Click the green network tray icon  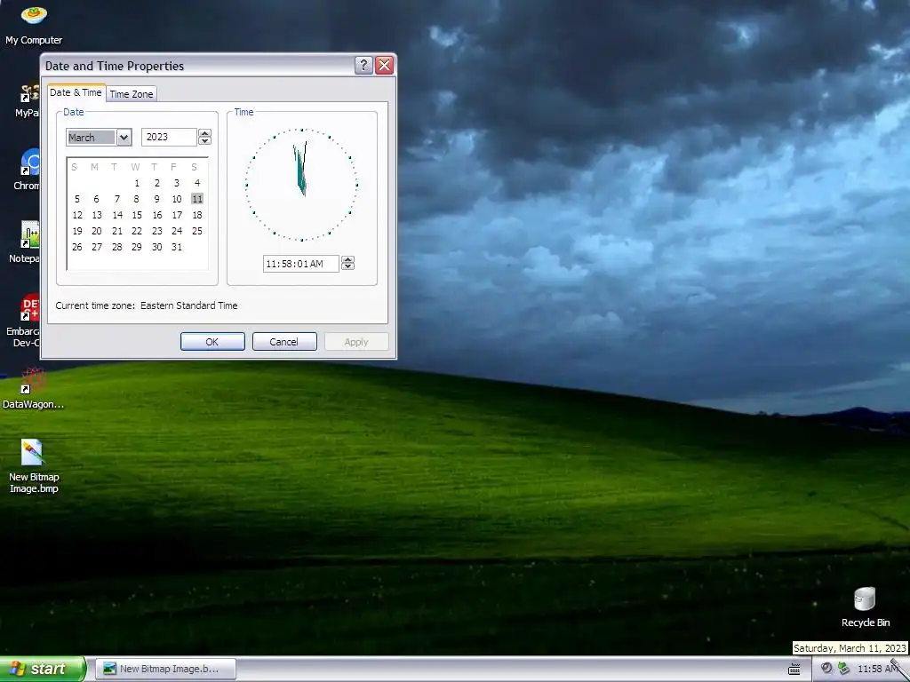point(843,668)
